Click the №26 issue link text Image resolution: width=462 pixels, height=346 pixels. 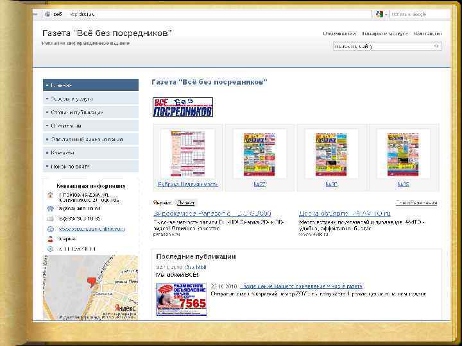click(331, 185)
